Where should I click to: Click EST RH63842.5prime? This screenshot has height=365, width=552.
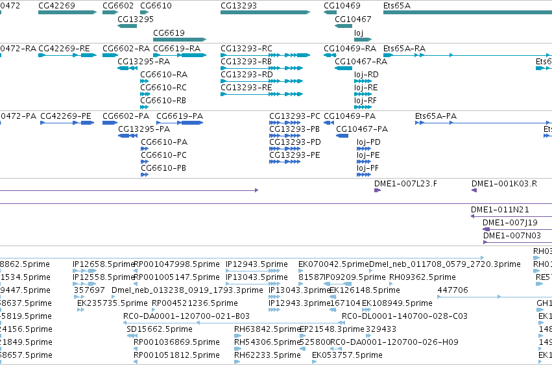237,335
